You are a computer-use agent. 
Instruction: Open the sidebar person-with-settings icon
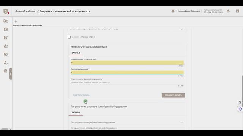(x=6, y=63)
